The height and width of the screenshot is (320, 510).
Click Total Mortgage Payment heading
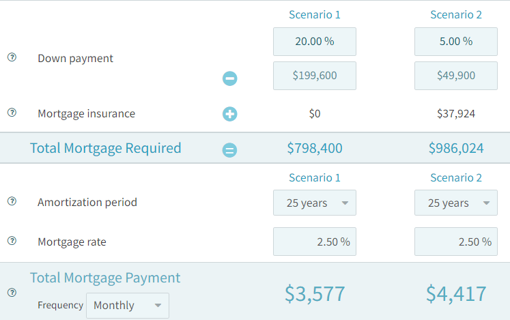click(x=105, y=278)
